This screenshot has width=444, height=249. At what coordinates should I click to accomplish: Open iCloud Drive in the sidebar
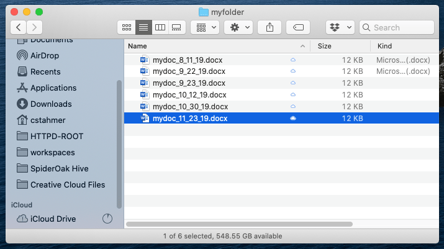click(x=53, y=219)
